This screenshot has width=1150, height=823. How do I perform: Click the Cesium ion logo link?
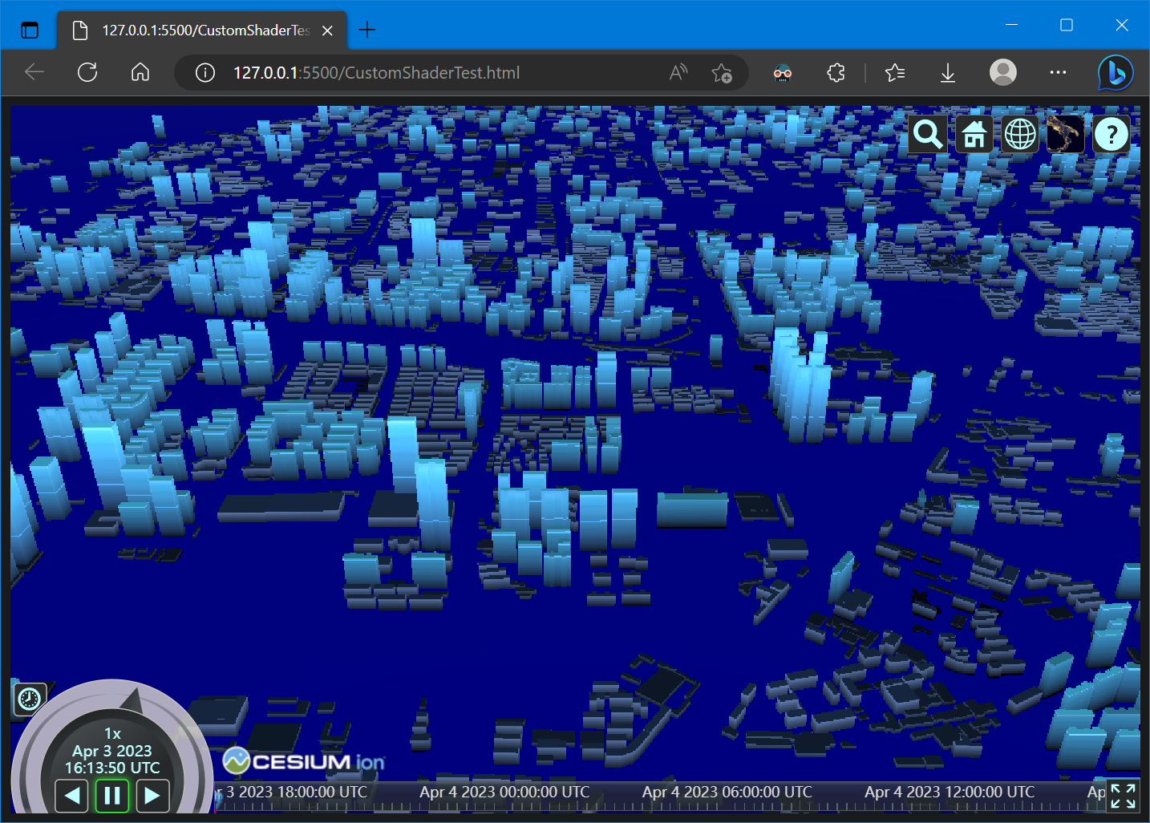click(x=304, y=761)
